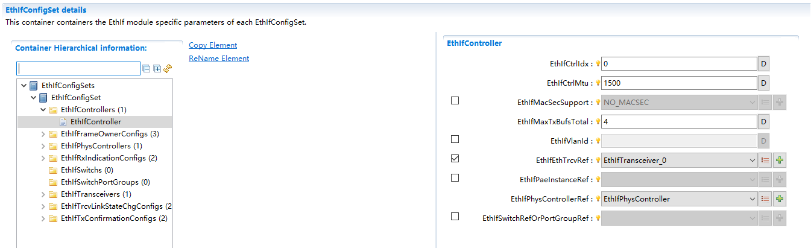This screenshot has width=811, height=248.
Task: Click the green plus beside EthIfPhysControllerRef
Action: point(780,199)
